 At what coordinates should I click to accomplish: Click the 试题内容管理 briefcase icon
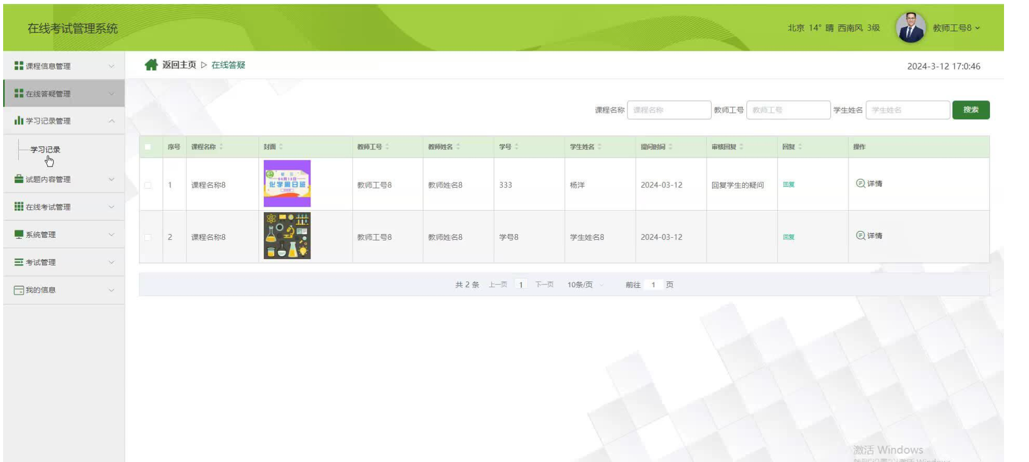19,179
